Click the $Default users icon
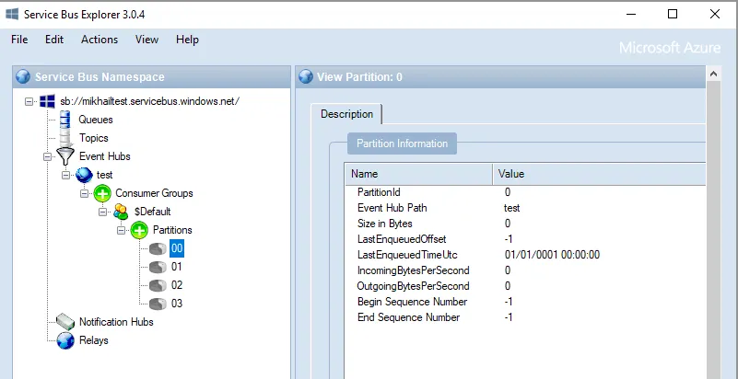 coord(121,212)
